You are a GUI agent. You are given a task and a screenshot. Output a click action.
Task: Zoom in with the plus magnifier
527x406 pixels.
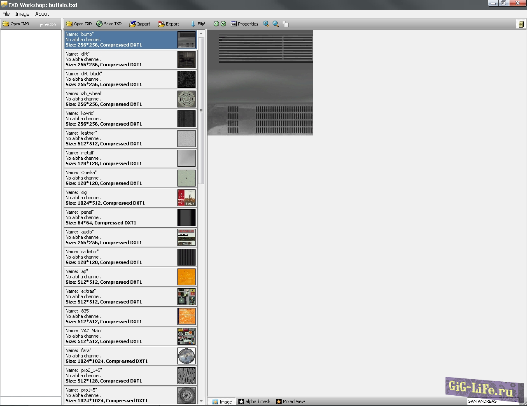266,24
